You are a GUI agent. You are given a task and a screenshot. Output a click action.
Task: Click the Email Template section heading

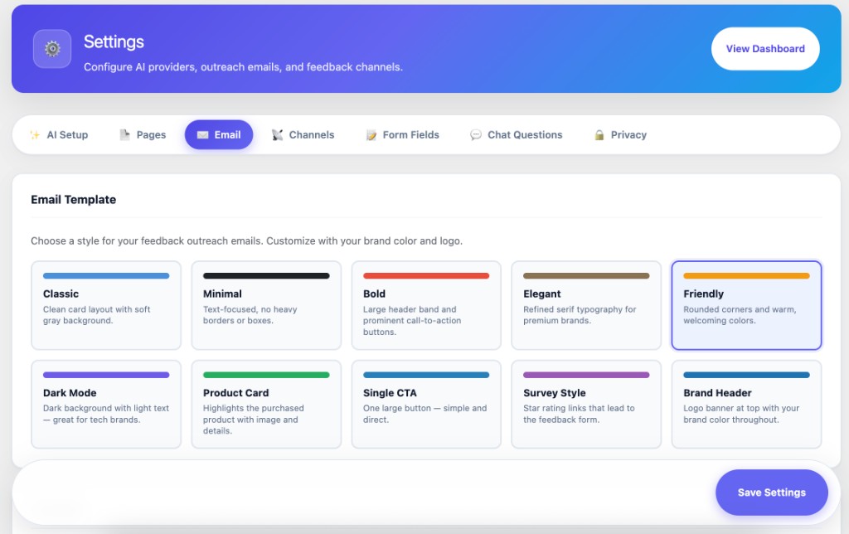click(74, 200)
